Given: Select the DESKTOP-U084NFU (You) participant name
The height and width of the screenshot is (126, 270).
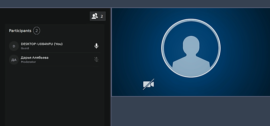Looking at the screenshot, I should coord(41,44).
